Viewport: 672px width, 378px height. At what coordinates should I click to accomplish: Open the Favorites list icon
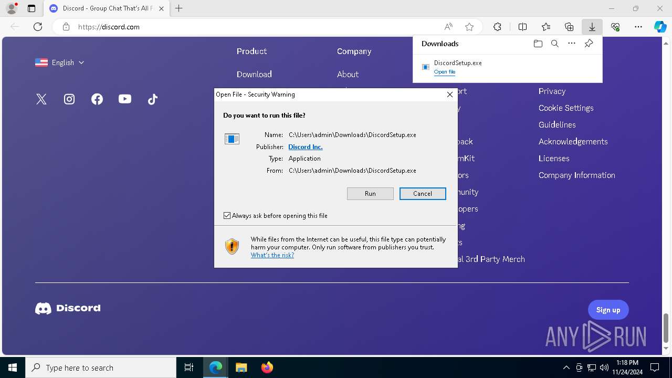click(546, 27)
